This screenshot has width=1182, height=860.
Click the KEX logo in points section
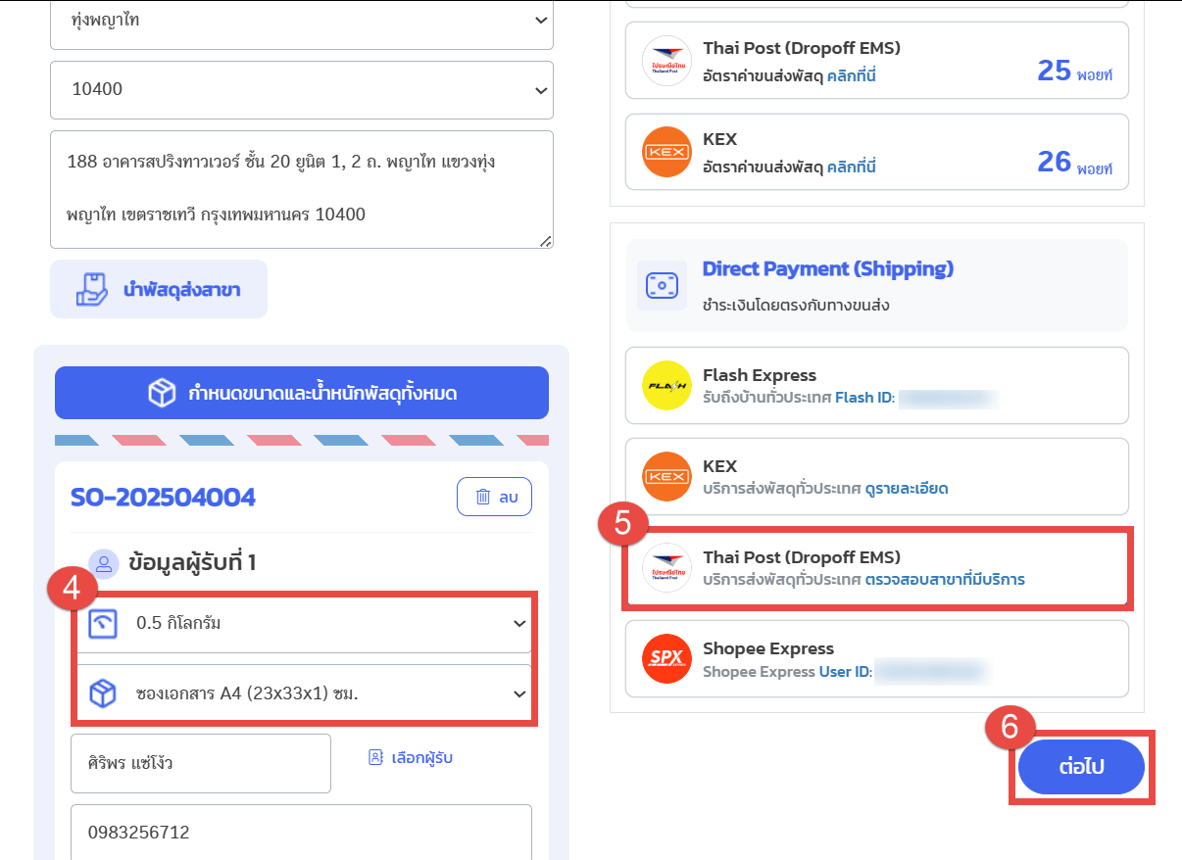(x=666, y=153)
